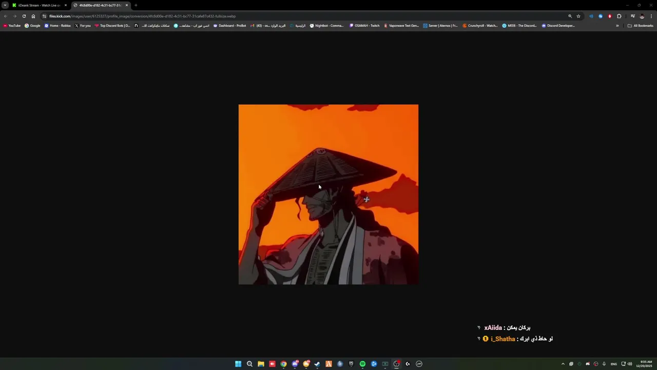Open the MEE6 Discord bookmark
Viewport: 657px width, 370px height.
519,26
